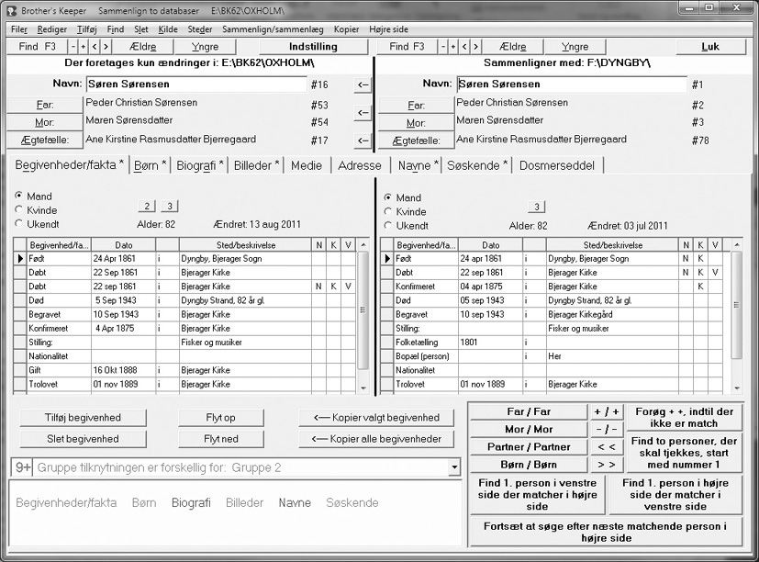This screenshot has height=562, width=759.
Task: Select Død row in left events table
Action: coord(186,300)
